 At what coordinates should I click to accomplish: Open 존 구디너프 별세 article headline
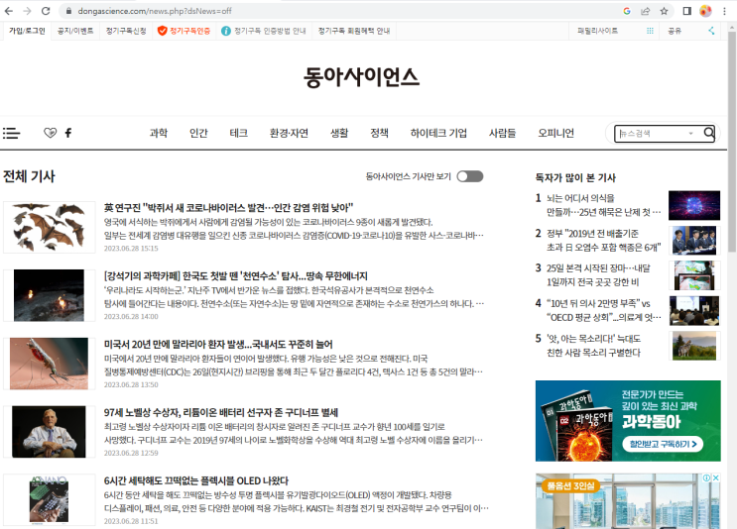click(x=221, y=412)
